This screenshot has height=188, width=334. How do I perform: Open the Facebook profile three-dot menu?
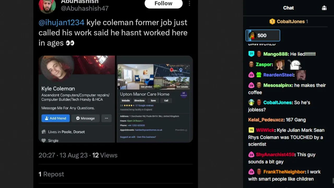106,118
